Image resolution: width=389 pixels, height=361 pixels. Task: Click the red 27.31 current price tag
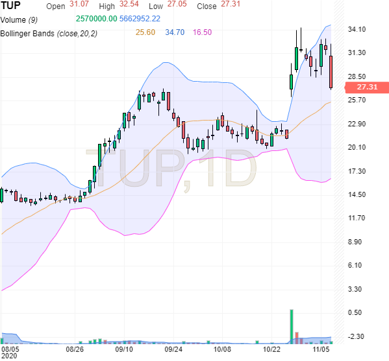click(x=367, y=87)
